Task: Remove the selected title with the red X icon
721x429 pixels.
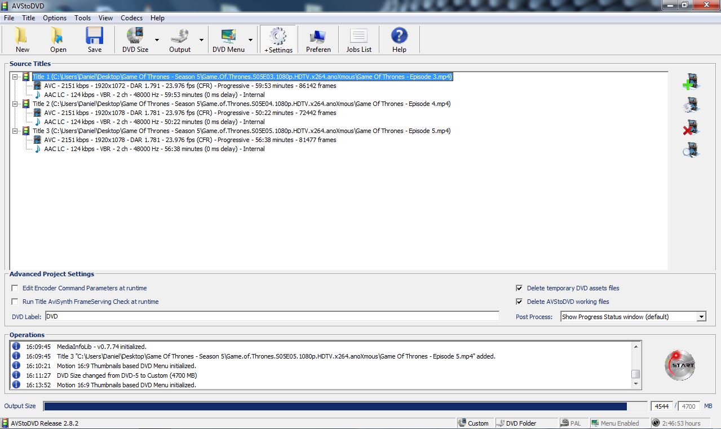Action: tap(691, 128)
